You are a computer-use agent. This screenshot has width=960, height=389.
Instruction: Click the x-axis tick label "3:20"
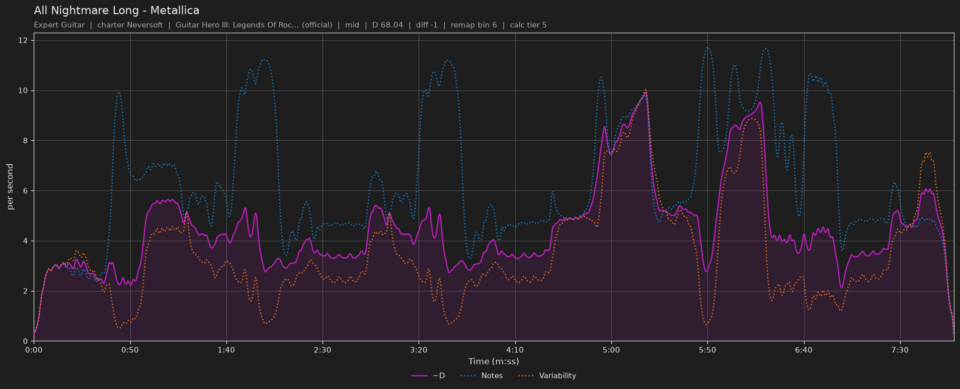click(x=419, y=350)
